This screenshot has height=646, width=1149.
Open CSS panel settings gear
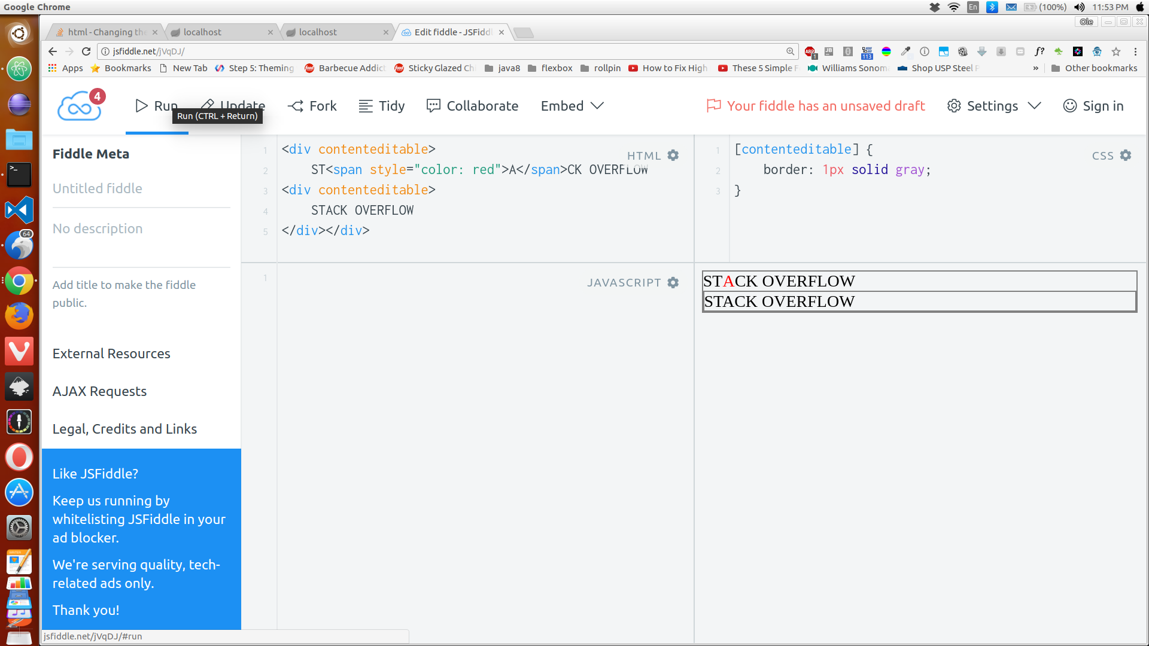coord(1126,156)
